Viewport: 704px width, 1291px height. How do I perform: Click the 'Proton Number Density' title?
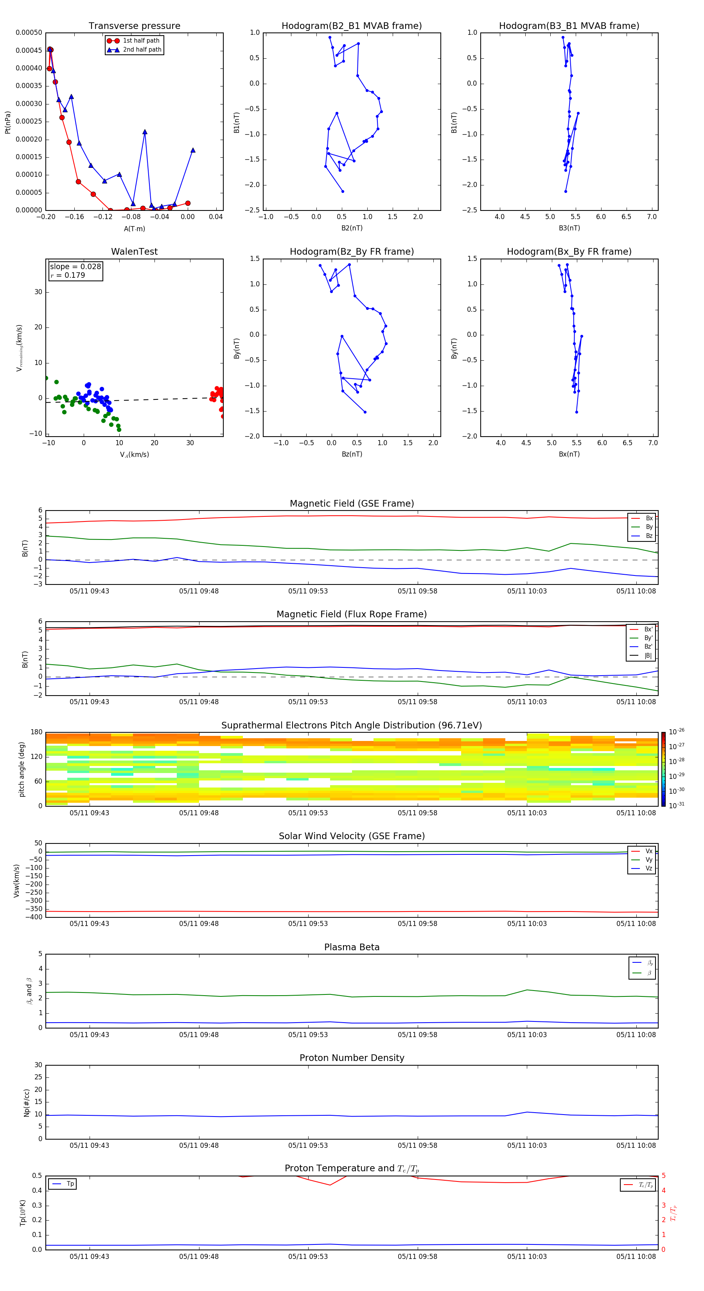352,1058
